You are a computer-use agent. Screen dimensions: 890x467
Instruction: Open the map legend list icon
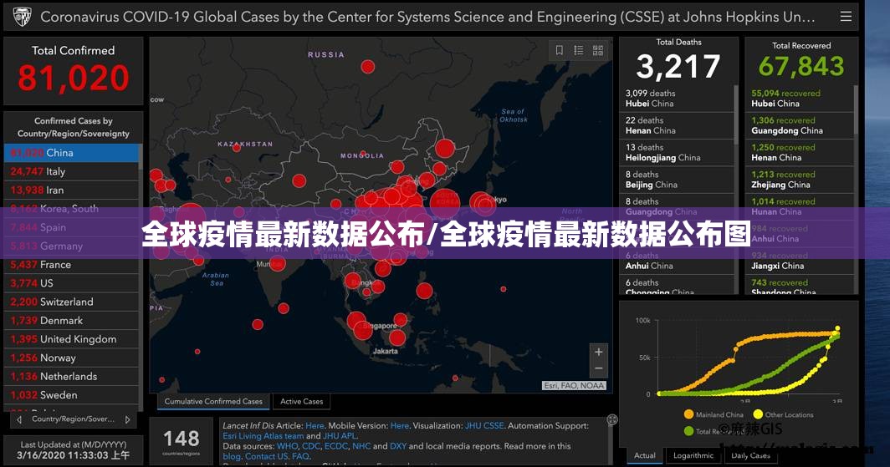point(579,51)
